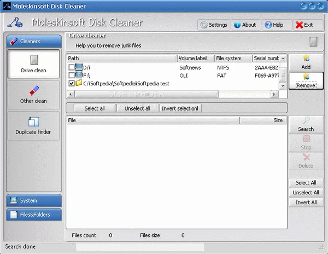Click the Softpedia test folder icon
Viewport: 328px width, 254px height.
click(79, 83)
